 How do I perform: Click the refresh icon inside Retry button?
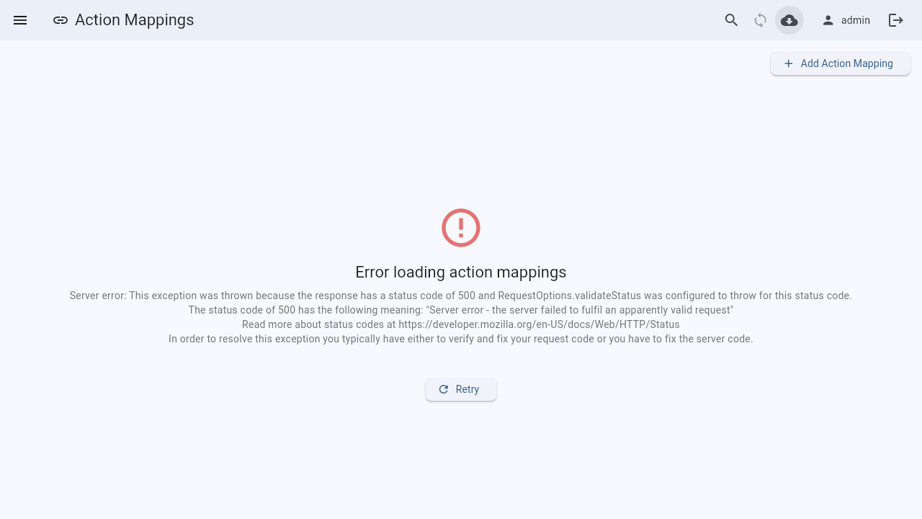[x=444, y=389]
